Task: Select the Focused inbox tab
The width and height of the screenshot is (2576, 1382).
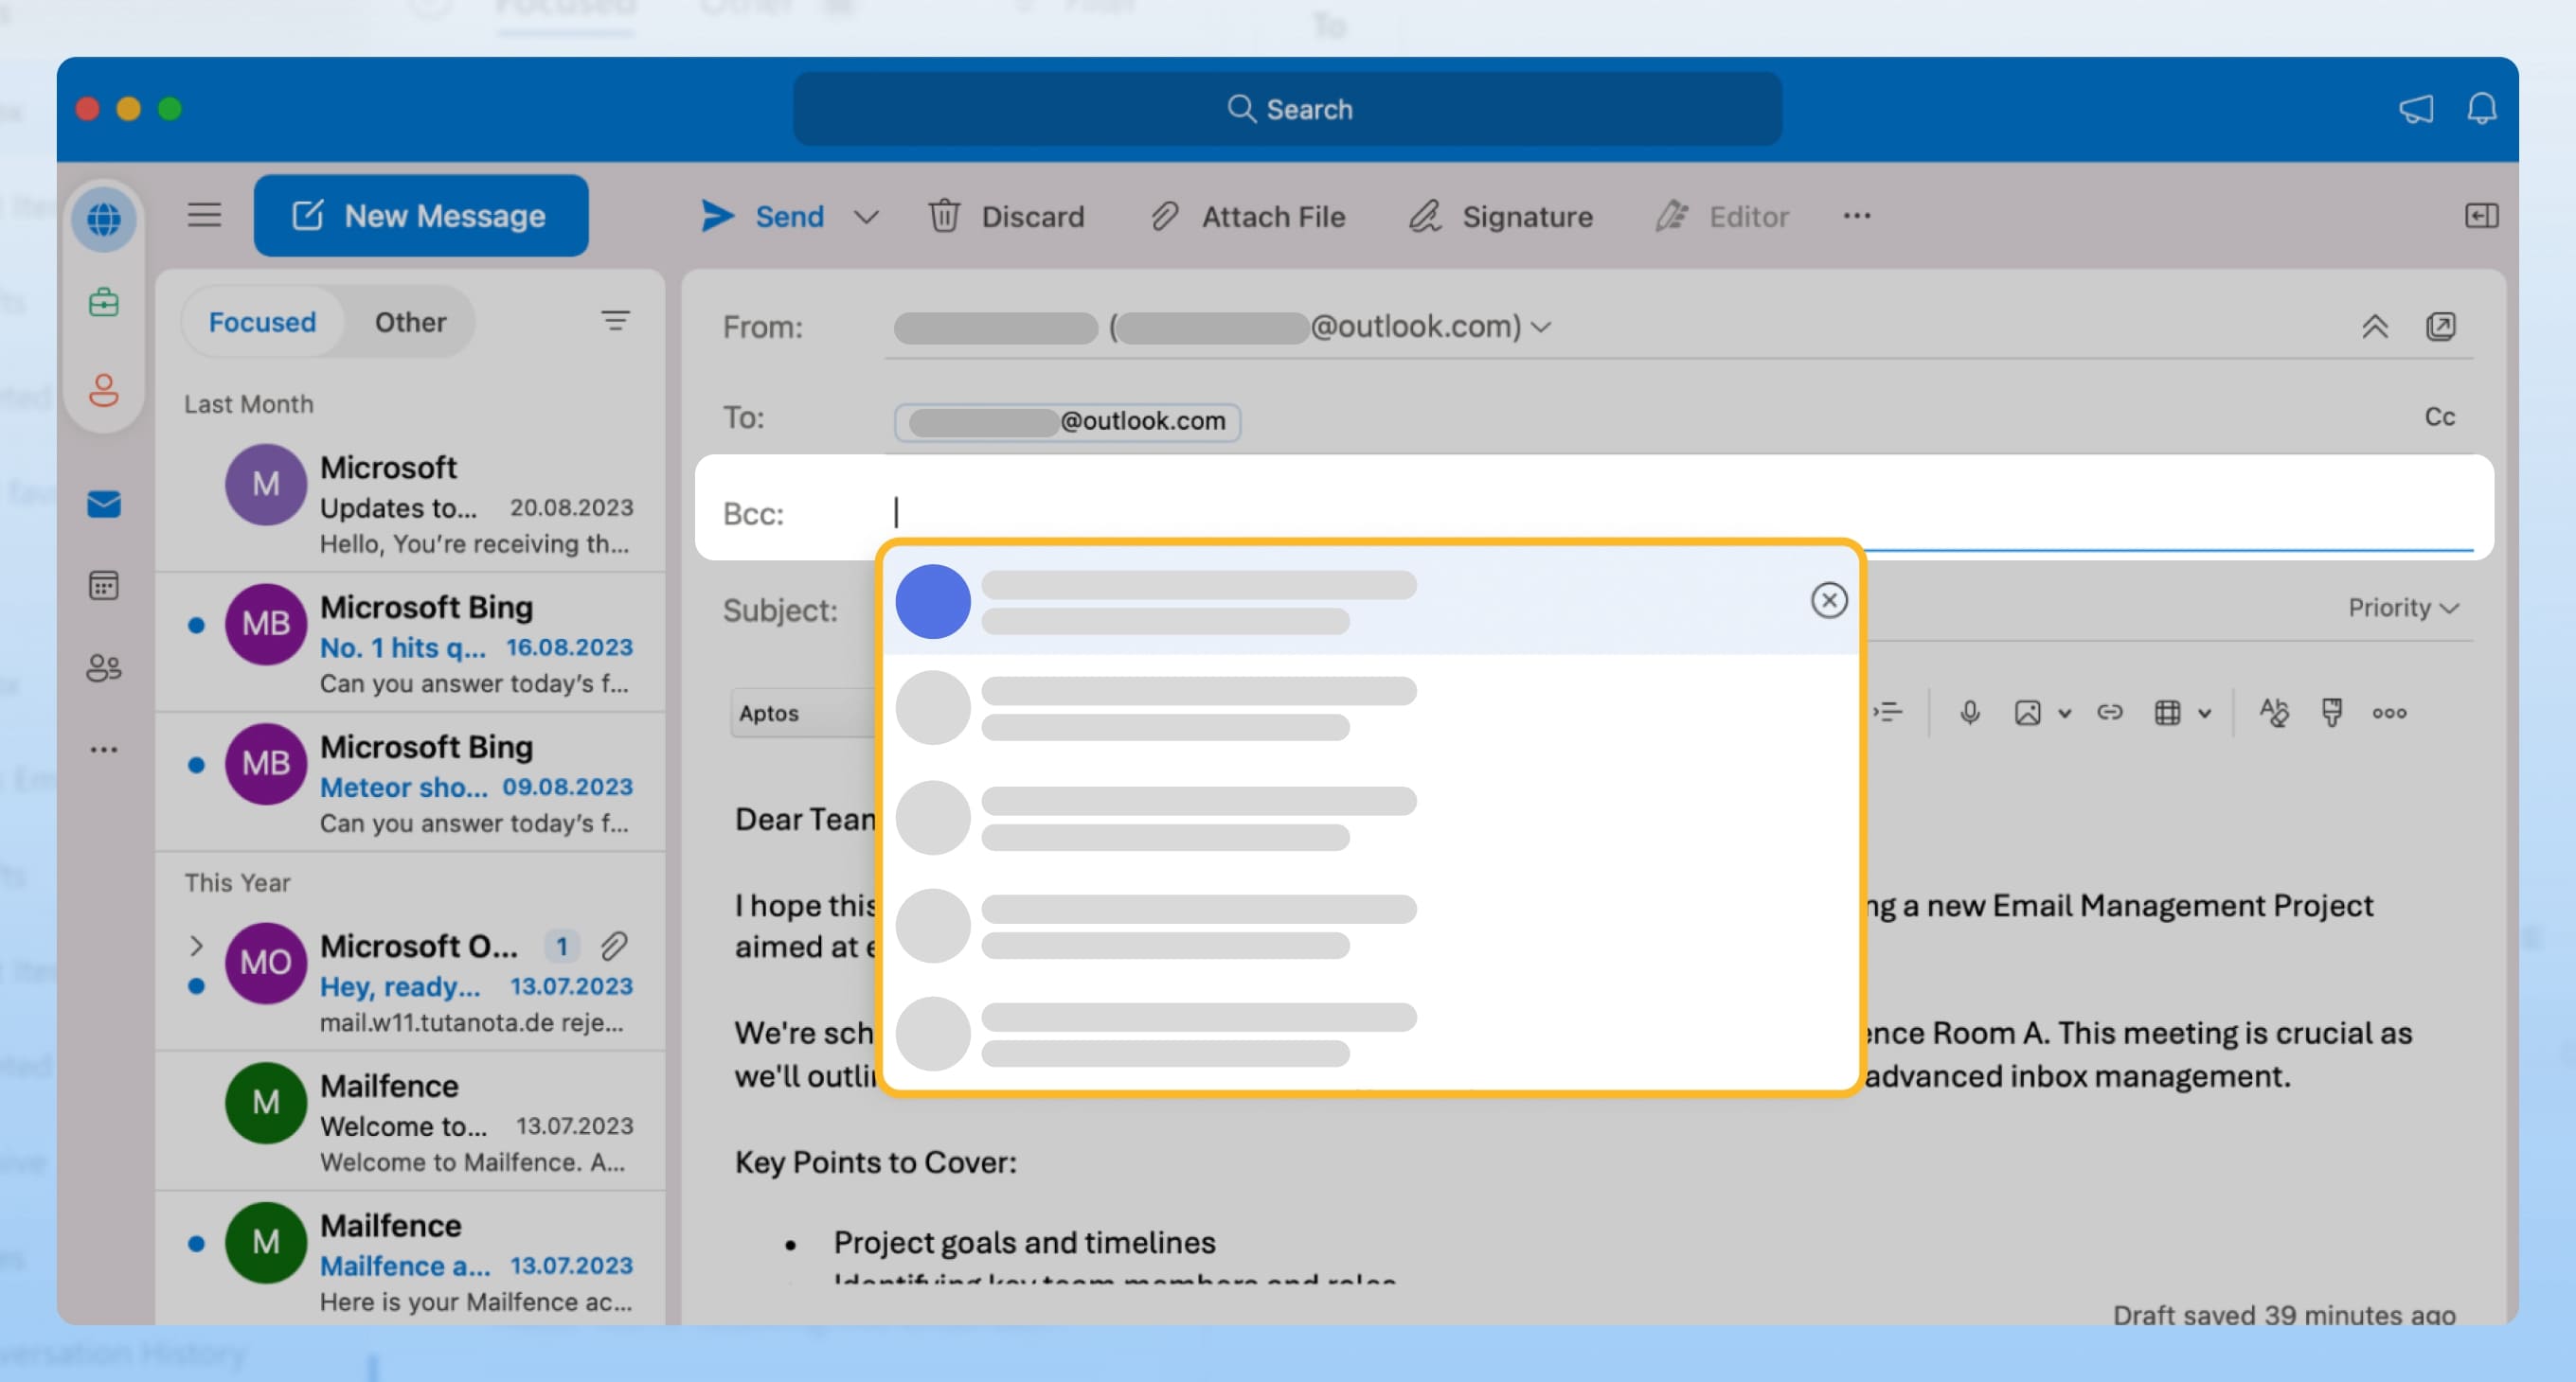Action: tap(262, 322)
